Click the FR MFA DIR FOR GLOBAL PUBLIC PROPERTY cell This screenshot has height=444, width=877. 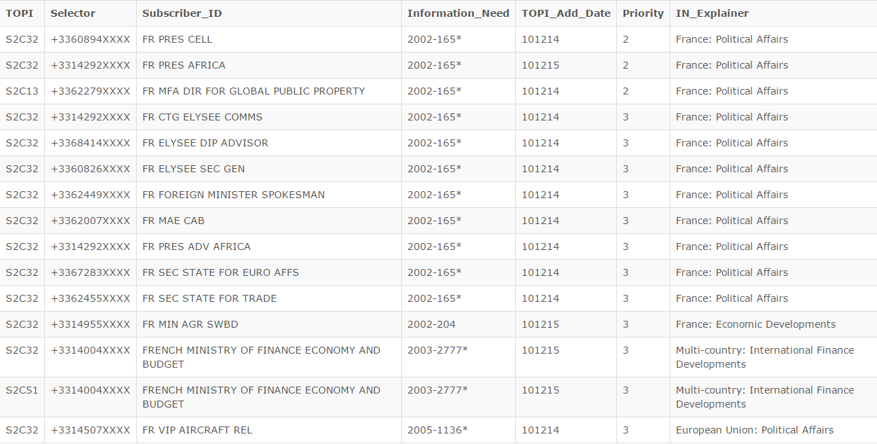pos(254,91)
